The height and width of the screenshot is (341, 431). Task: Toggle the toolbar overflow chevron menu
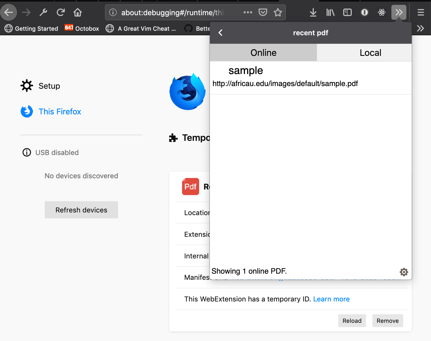pyautogui.click(x=399, y=12)
